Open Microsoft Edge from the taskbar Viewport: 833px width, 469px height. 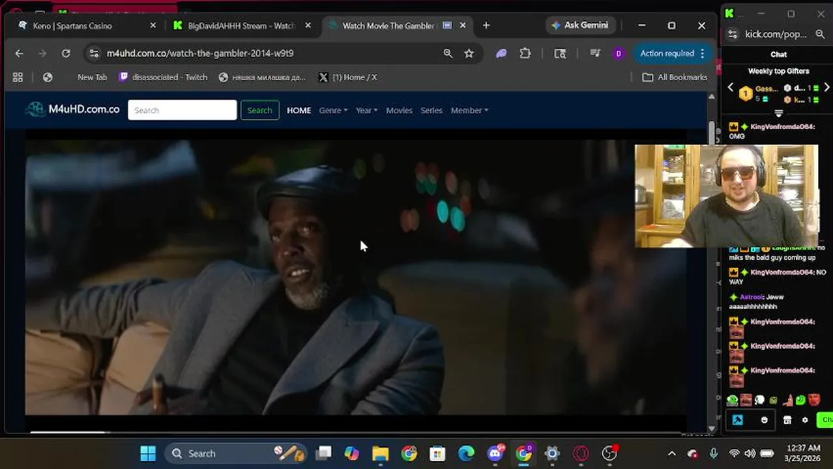[467, 453]
